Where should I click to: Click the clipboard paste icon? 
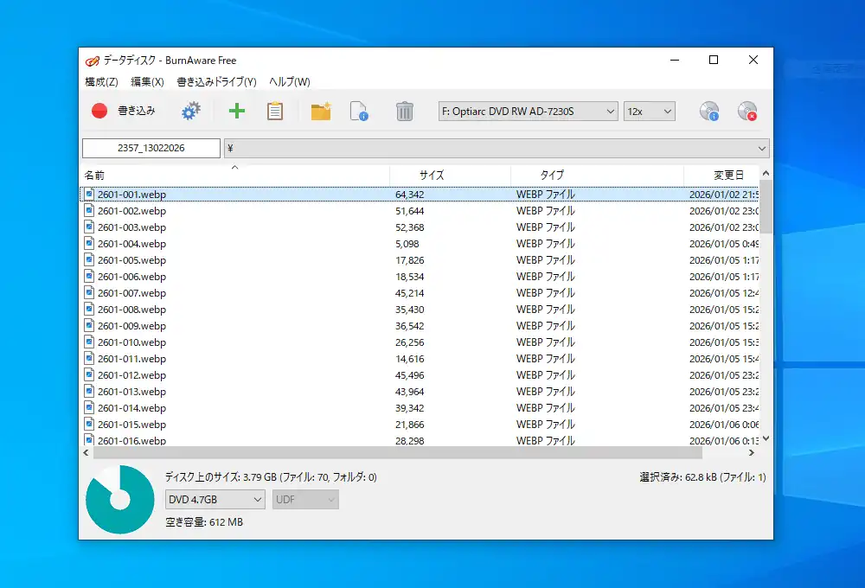point(275,111)
